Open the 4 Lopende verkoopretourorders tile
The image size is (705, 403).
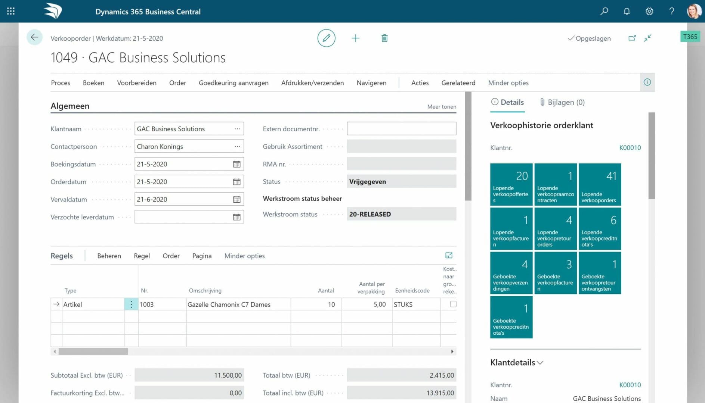pos(556,229)
